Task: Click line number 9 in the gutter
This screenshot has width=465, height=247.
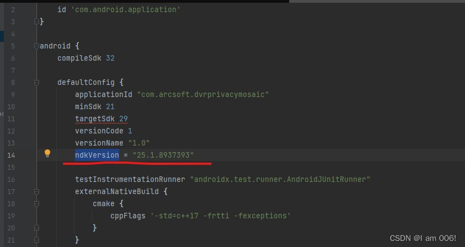Action: coord(13,95)
